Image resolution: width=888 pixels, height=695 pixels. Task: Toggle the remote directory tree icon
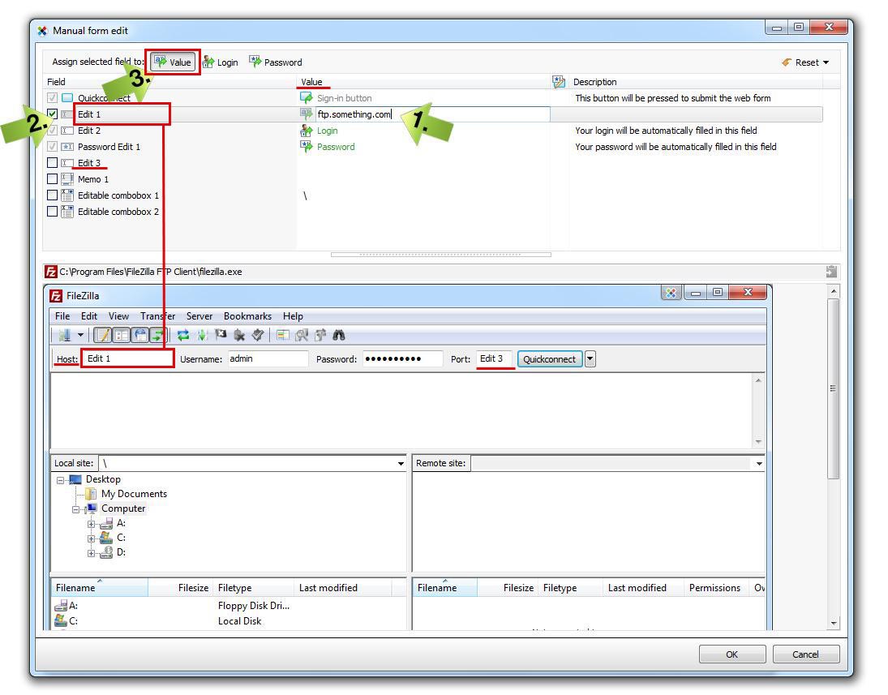(139, 335)
